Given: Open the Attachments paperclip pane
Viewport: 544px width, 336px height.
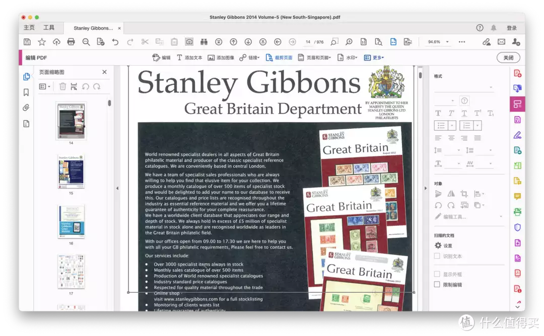Looking at the screenshot, I should coord(26,108).
